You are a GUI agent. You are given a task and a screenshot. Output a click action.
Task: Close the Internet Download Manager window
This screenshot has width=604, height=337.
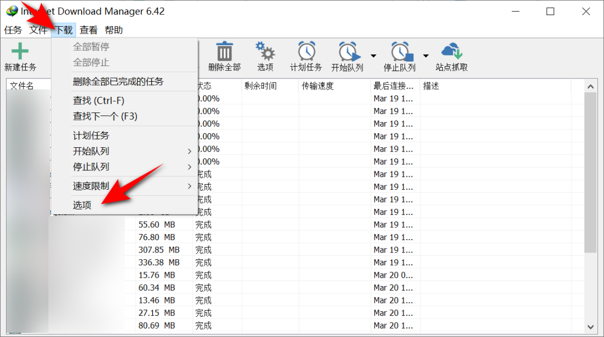tap(586, 11)
